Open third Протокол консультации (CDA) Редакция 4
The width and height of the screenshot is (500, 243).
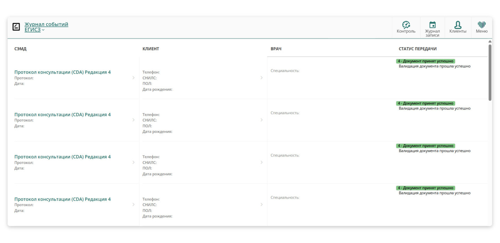tap(62, 157)
